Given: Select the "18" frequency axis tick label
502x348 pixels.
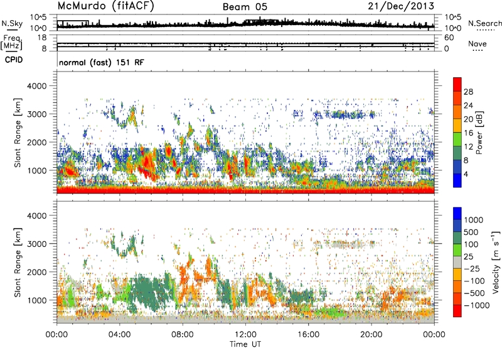Looking at the screenshot, I should [42, 38].
